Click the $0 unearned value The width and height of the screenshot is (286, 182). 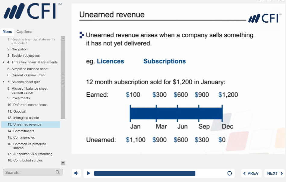(222, 140)
